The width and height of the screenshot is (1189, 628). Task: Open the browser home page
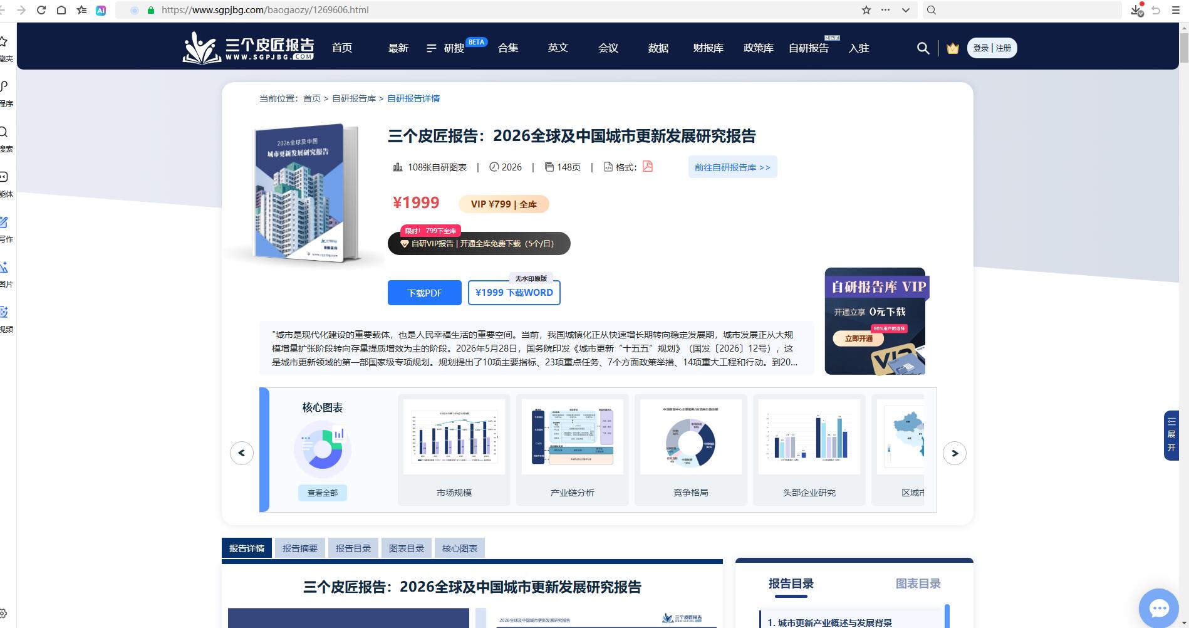pos(61,10)
